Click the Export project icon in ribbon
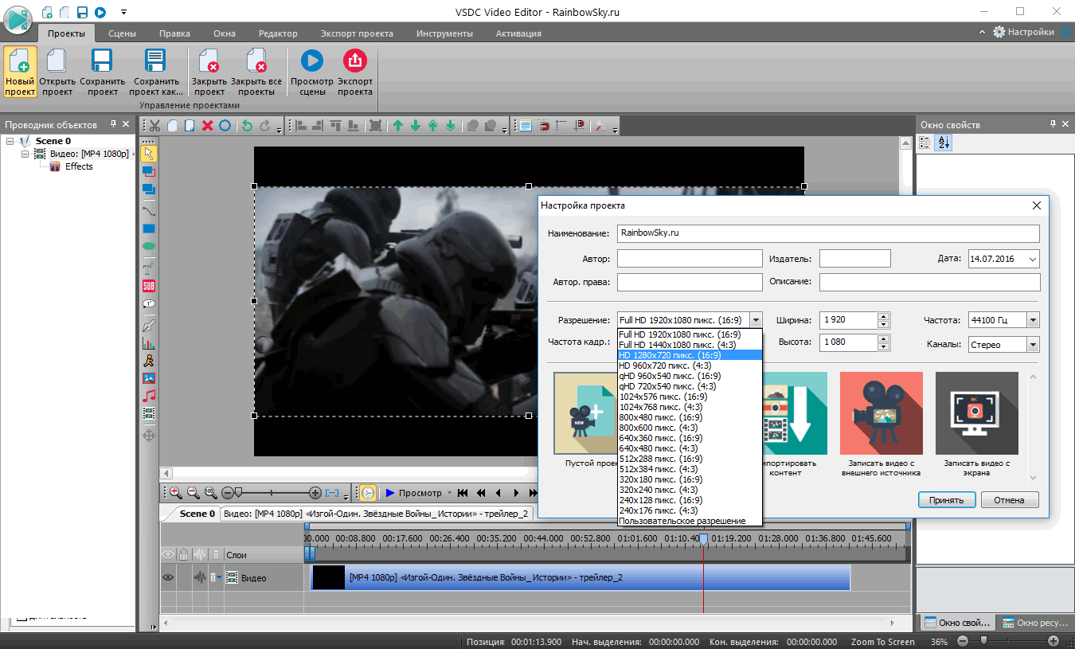The width and height of the screenshot is (1075, 649). tap(354, 62)
